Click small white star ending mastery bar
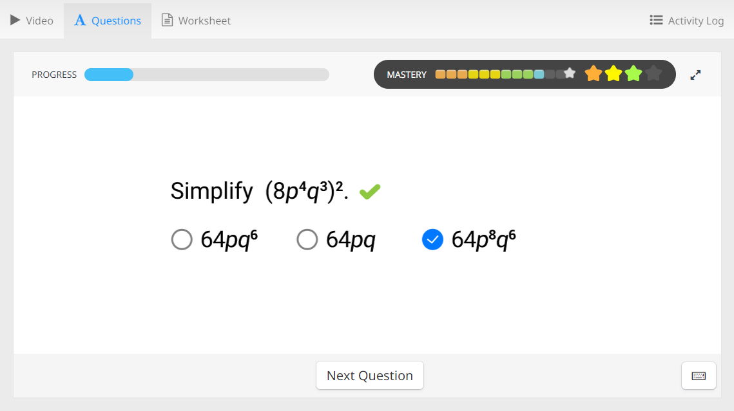 (570, 73)
